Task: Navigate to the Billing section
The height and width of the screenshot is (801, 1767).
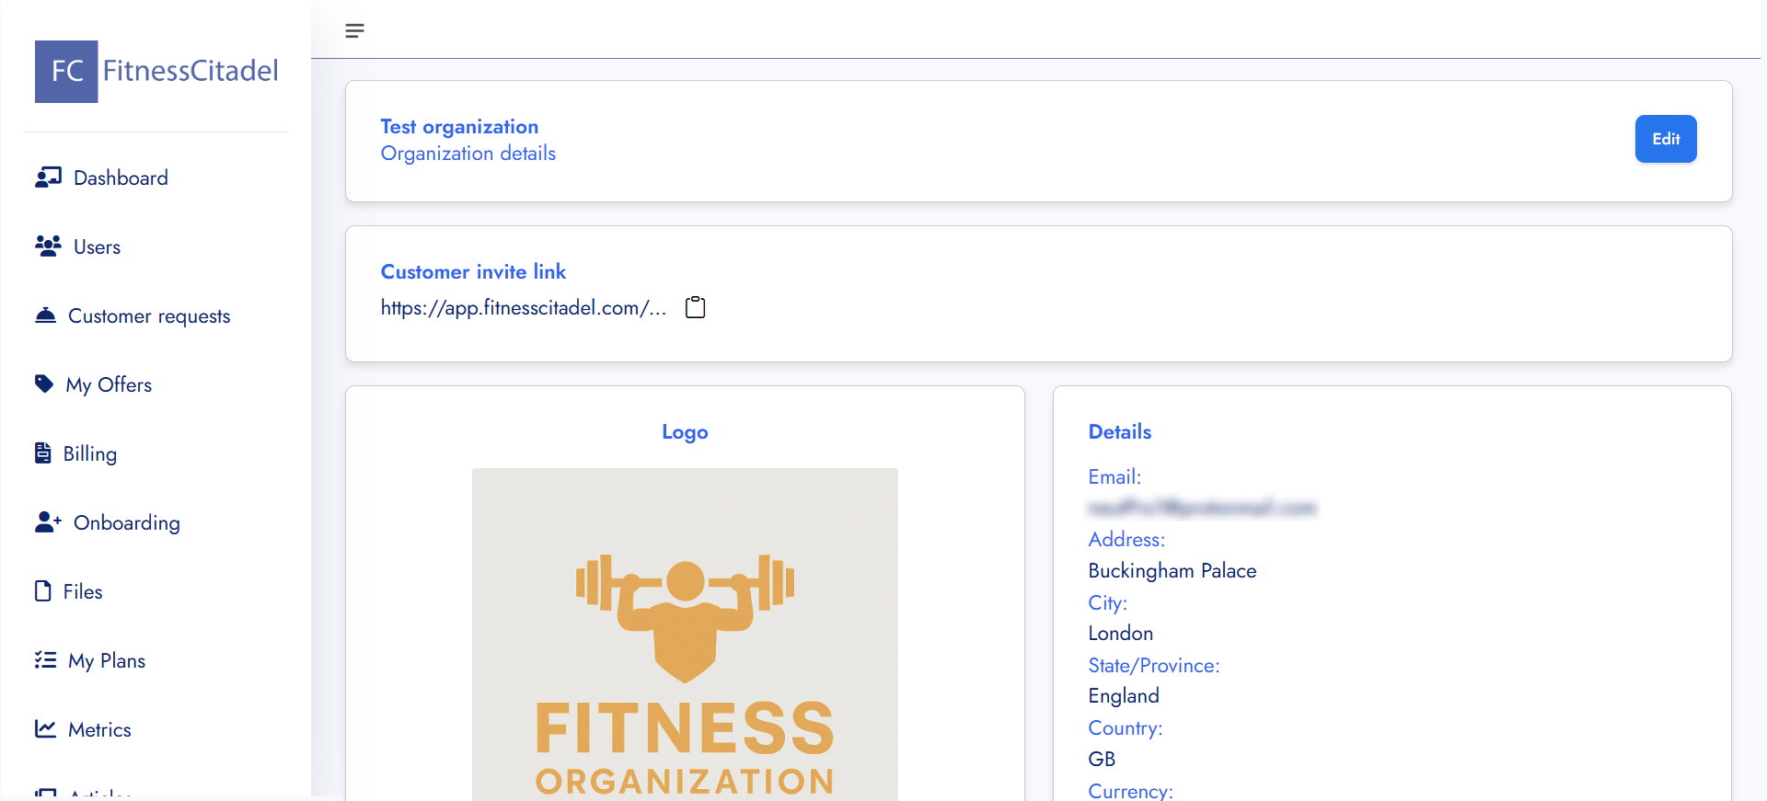Action: point(90,454)
